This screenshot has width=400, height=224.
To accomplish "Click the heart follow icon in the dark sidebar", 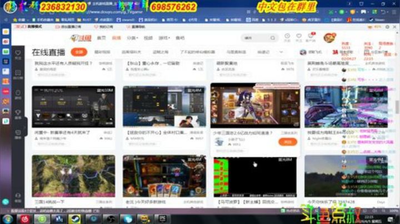I will click(x=18, y=53).
